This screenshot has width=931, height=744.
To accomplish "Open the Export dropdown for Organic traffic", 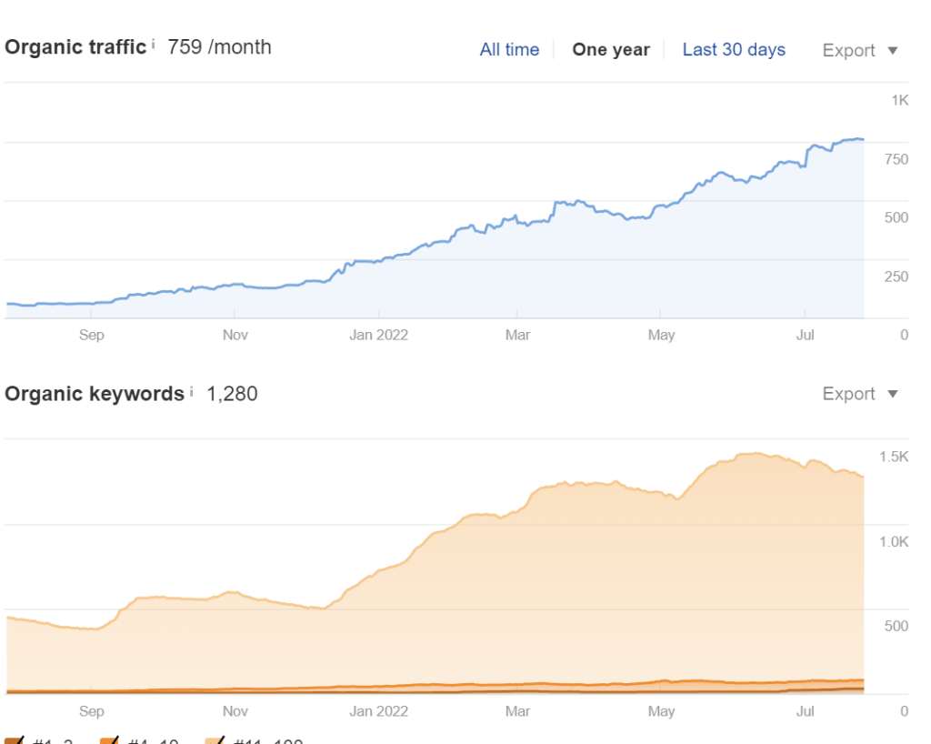I will tap(860, 50).
